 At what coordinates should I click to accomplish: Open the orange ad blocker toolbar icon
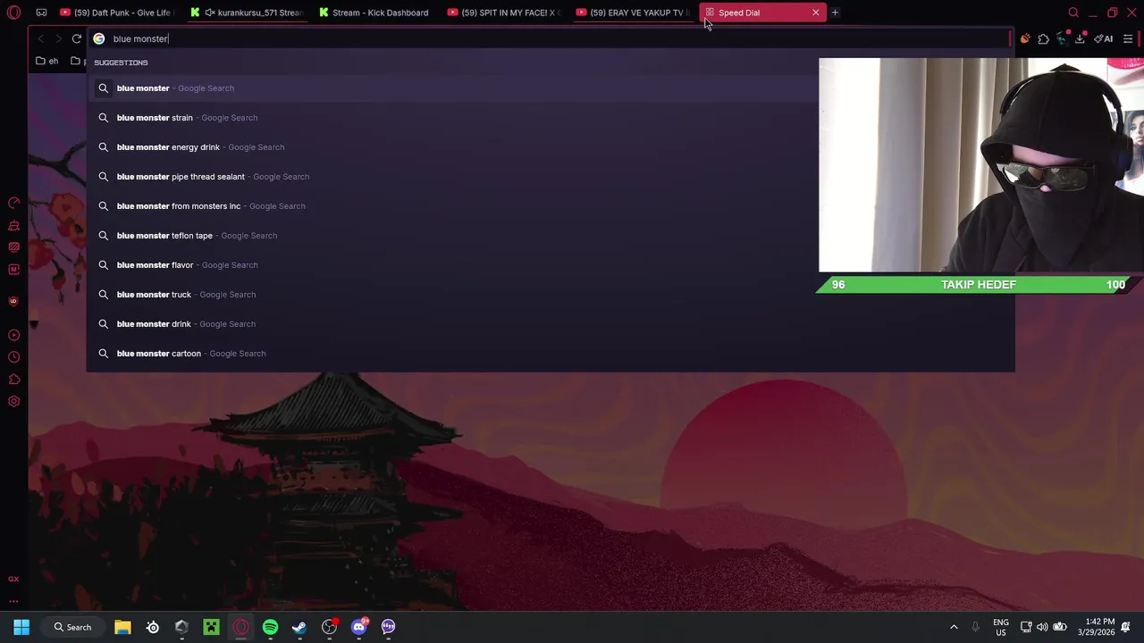[x=1025, y=38]
